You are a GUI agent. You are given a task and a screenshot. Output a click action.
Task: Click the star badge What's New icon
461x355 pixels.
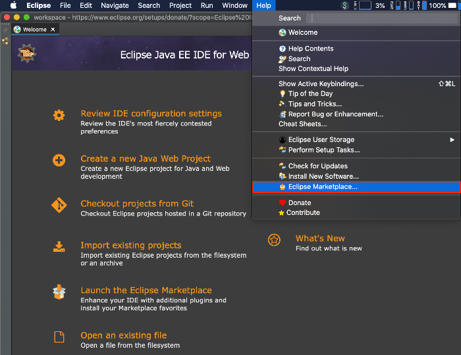click(274, 240)
